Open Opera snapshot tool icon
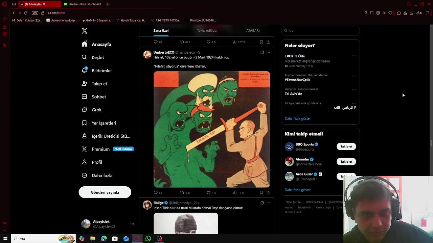Image resolution: width=433 pixels, height=243 pixels. (372, 13)
